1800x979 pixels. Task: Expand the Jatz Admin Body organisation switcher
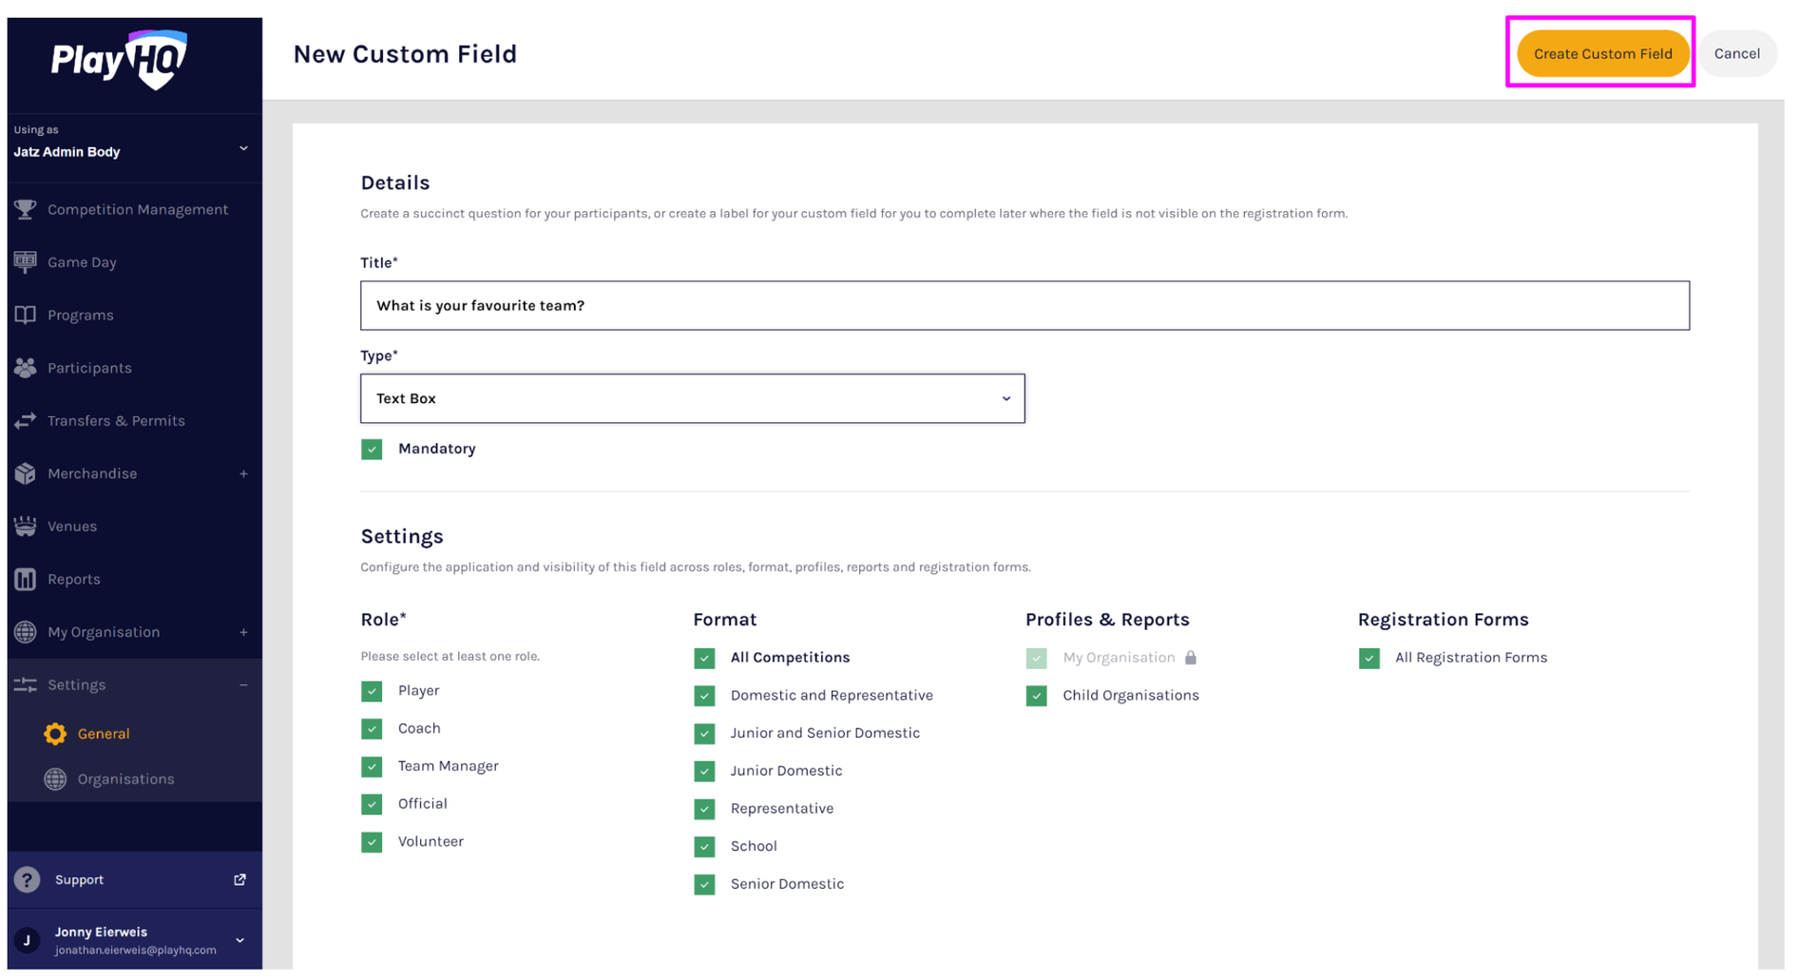click(133, 144)
